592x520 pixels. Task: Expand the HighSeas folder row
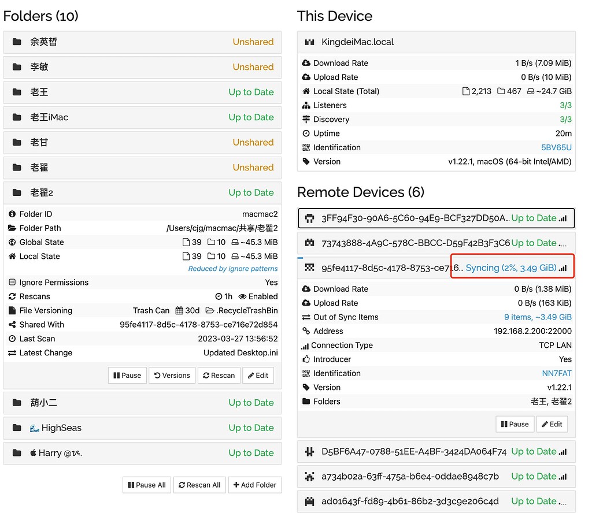click(x=142, y=428)
